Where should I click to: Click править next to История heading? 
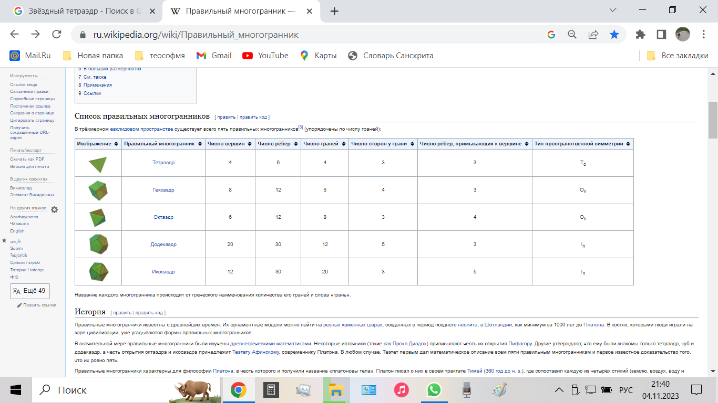(x=122, y=313)
